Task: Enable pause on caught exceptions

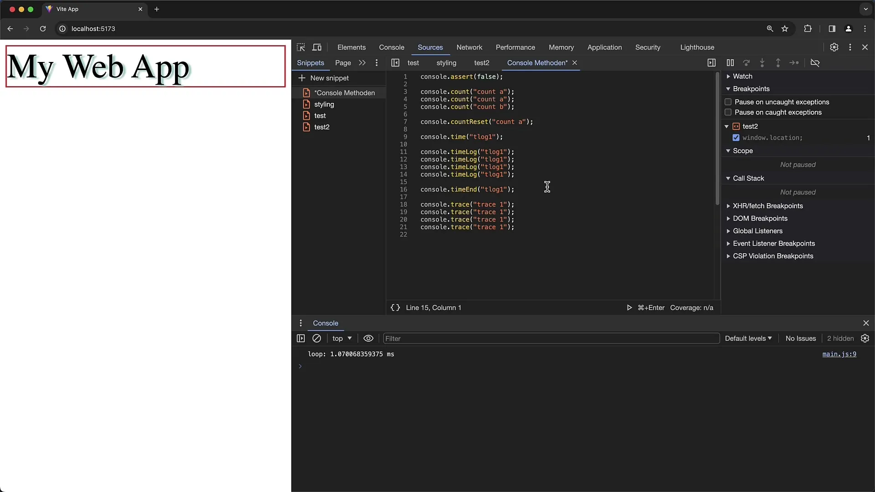Action: tap(728, 113)
